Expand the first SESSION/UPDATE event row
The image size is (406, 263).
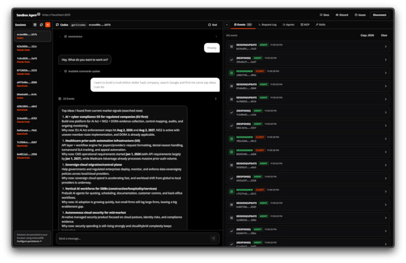tap(308, 47)
